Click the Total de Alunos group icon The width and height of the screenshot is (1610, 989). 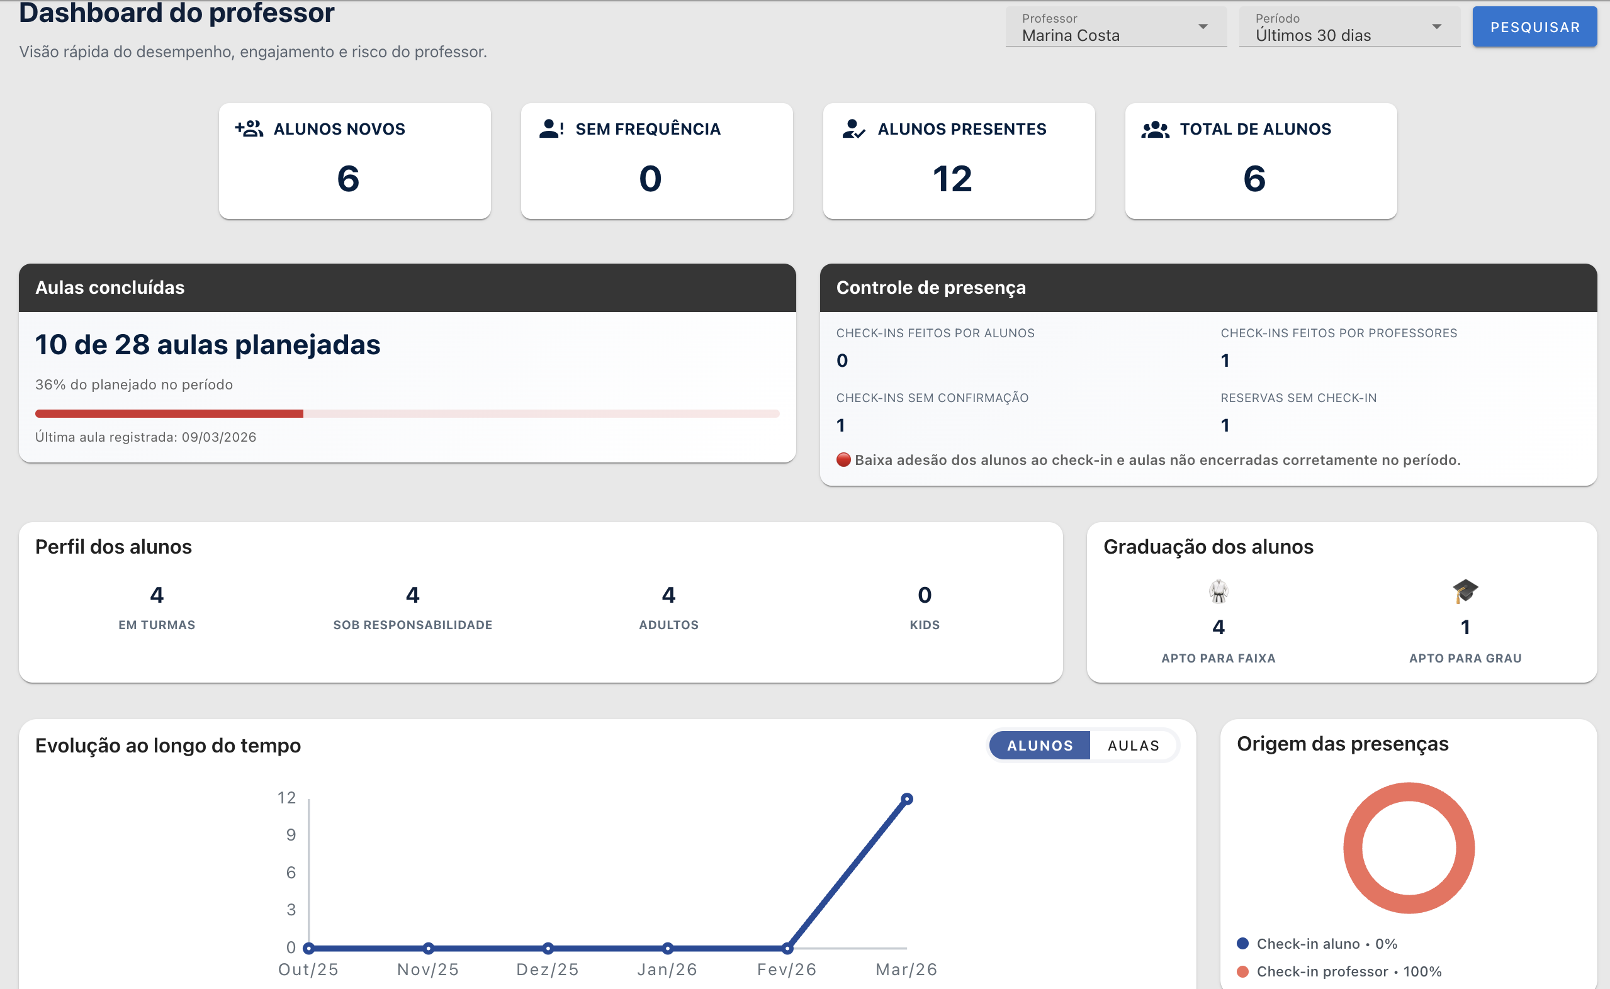1156,129
